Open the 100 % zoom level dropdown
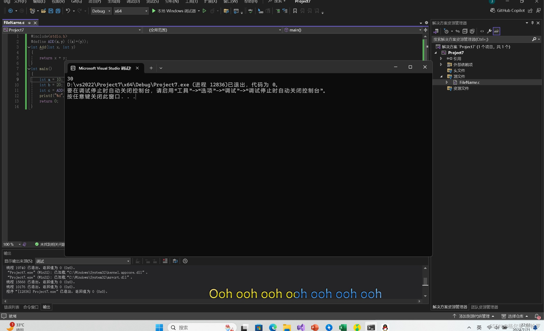 12,244
